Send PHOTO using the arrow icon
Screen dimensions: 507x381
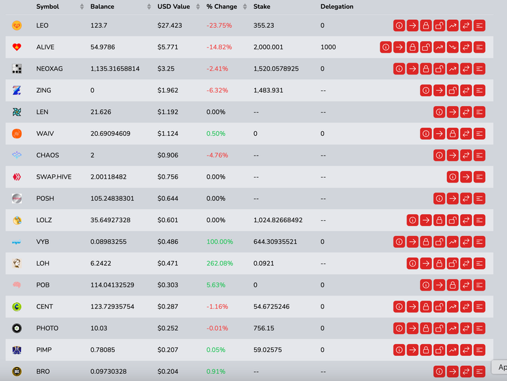coord(413,328)
